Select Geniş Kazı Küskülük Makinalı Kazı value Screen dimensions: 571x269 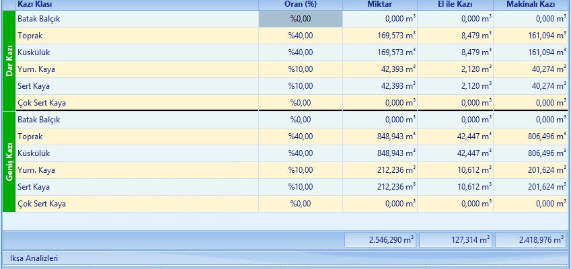coord(530,153)
